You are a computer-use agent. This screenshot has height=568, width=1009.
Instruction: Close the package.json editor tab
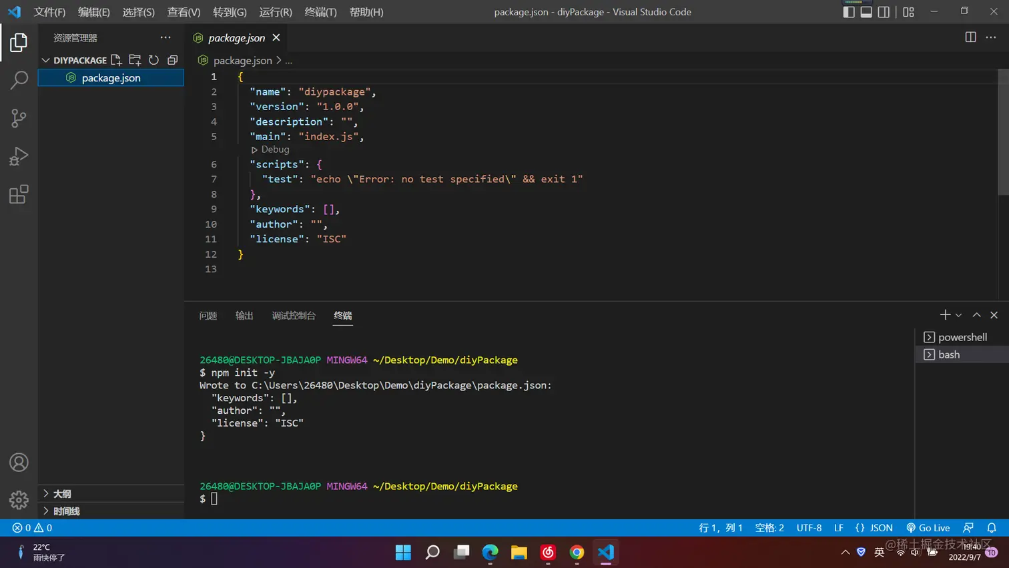(276, 38)
